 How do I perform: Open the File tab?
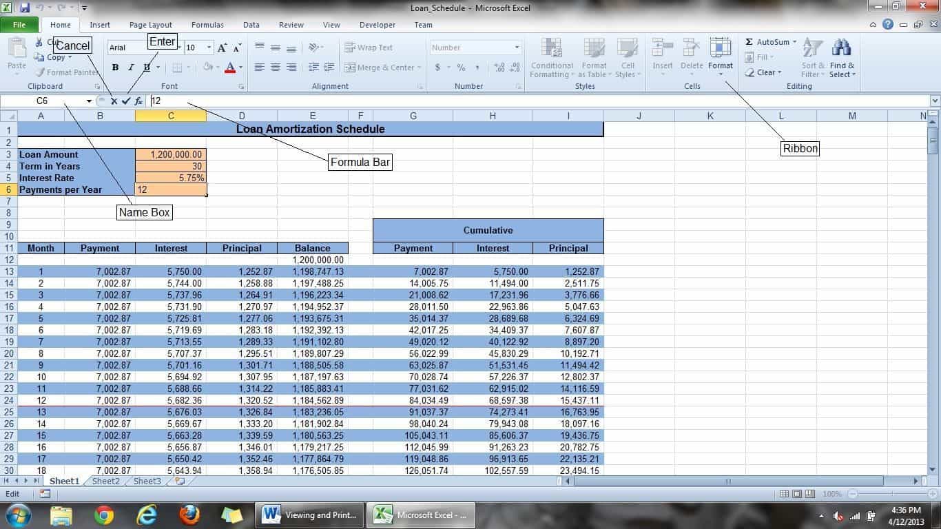coord(19,25)
